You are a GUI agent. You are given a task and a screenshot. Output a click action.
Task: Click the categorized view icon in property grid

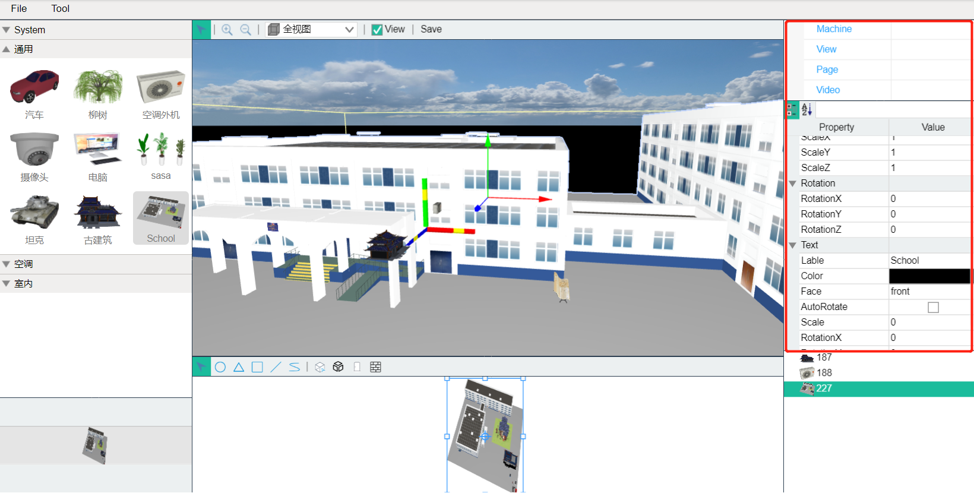click(792, 109)
